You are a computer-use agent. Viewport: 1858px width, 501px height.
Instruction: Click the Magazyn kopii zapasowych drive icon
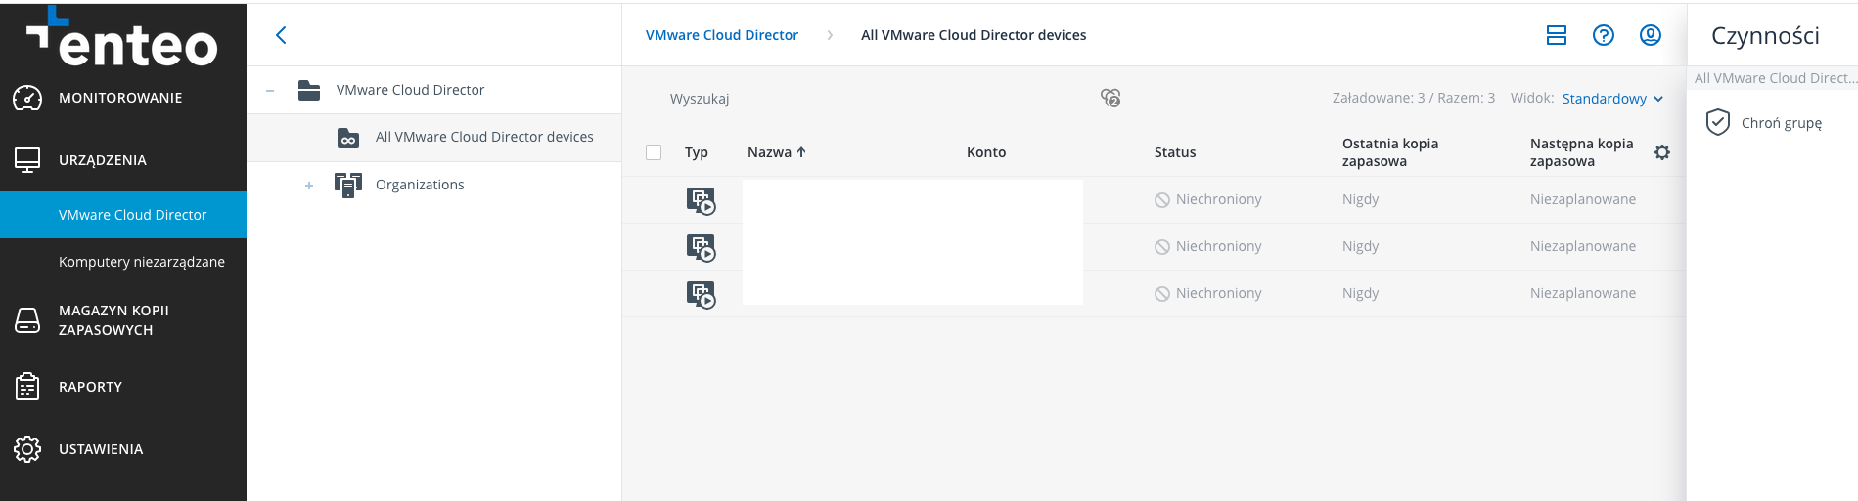27,320
